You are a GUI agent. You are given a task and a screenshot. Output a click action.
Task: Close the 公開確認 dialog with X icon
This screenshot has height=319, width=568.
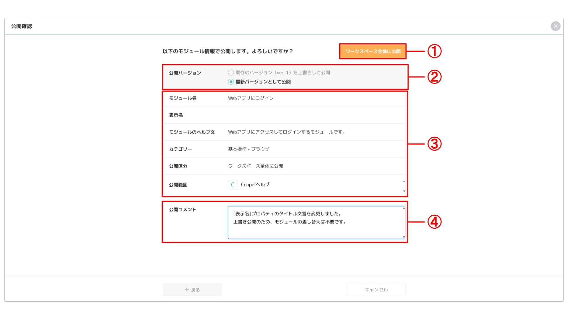pyautogui.click(x=556, y=26)
